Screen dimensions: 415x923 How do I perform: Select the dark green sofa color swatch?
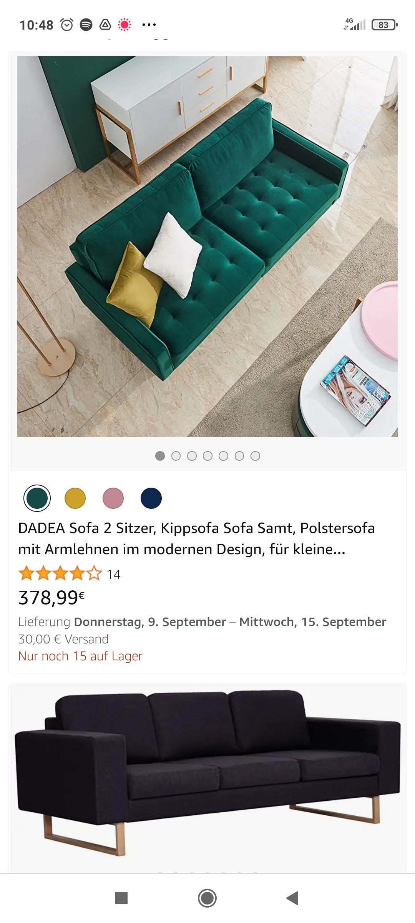(37, 498)
